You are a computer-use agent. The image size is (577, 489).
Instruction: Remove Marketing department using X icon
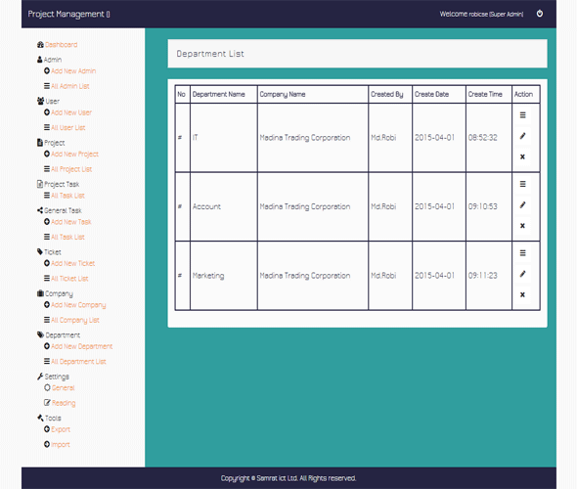[522, 294]
